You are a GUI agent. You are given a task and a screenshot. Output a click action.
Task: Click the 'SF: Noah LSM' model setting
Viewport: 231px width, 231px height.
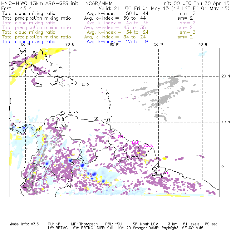[x=145, y=224]
